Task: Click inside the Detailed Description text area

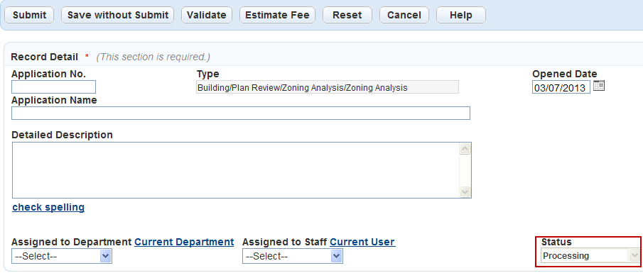Action: tap(236, 170)
